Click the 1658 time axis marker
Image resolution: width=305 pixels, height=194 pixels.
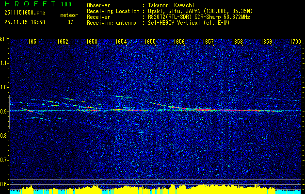coord(237,42)
